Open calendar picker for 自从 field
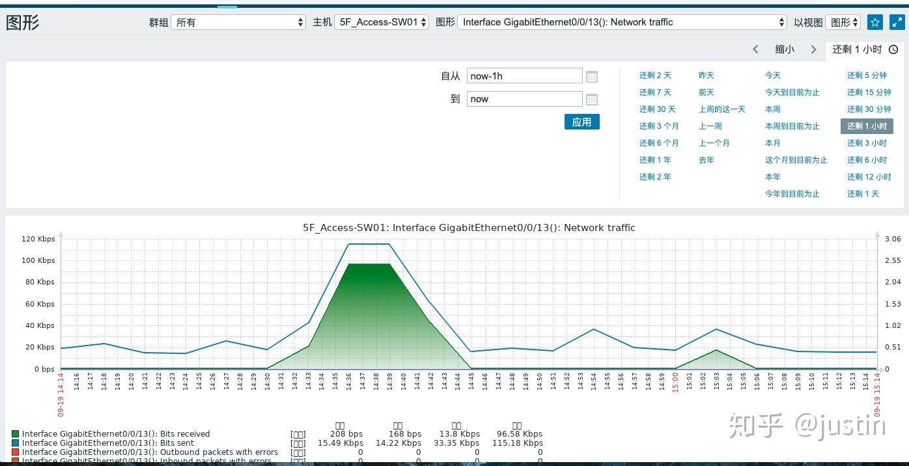This screenshot has height=466, width=909. [592, 76]
